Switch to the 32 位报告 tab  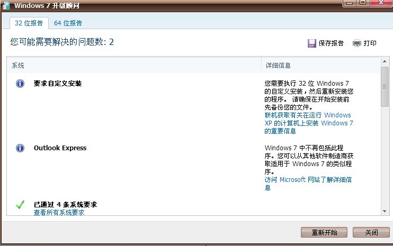[29, 23]
